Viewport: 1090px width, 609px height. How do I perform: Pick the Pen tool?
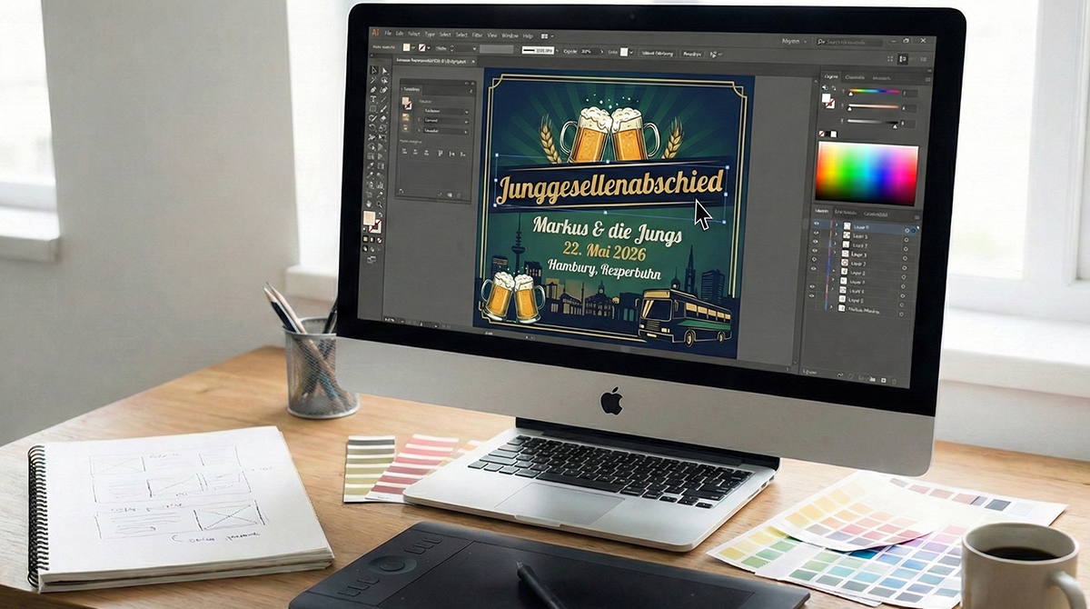(x=372, y=89)
